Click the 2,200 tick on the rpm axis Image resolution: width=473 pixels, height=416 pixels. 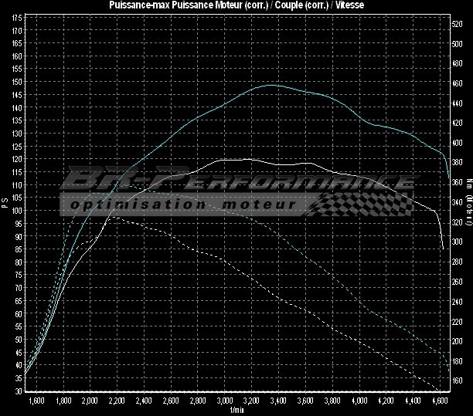[116, 401]
